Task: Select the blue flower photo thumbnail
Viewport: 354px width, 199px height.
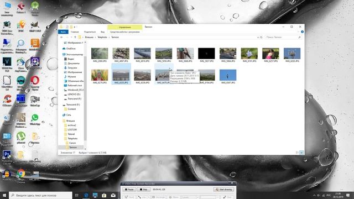Action: click(249, 54)
